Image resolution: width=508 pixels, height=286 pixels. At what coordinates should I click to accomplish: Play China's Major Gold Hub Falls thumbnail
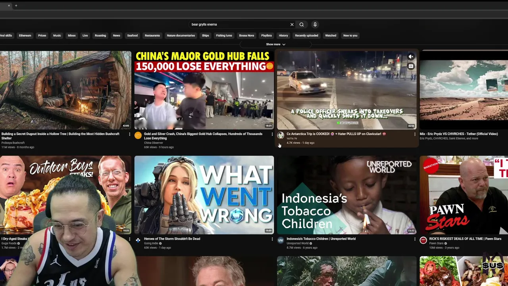204,90
